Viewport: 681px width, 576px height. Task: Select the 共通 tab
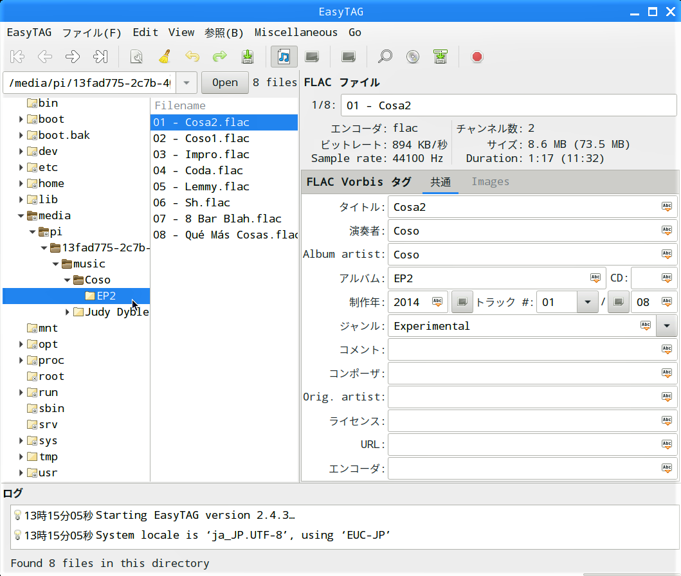(440, 182)
